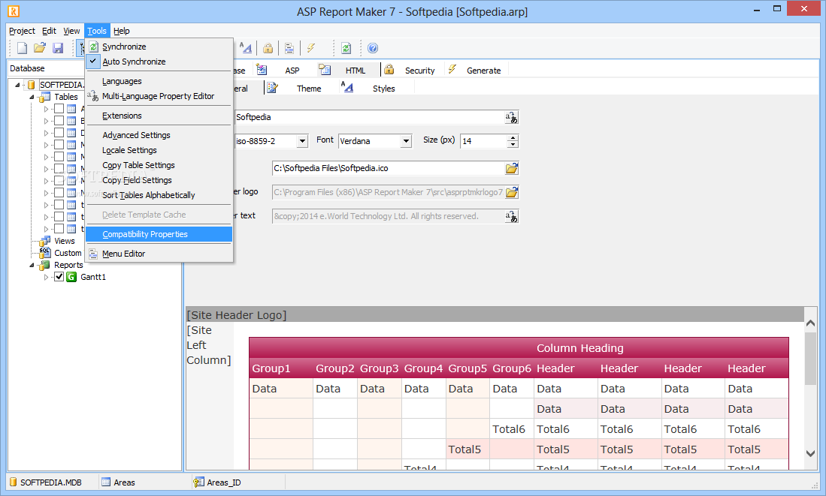
Task: Choose Advanced Settings in Tools menu
Action: tap(159, 135)
